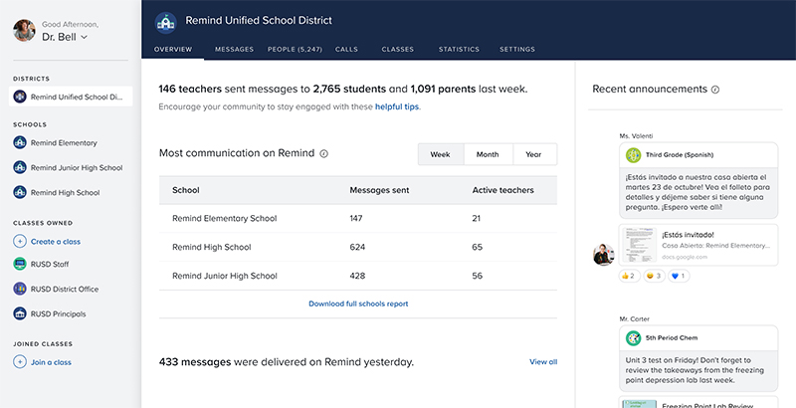
Task: Select Remind Elementary School table row
Action: (358, 219)
